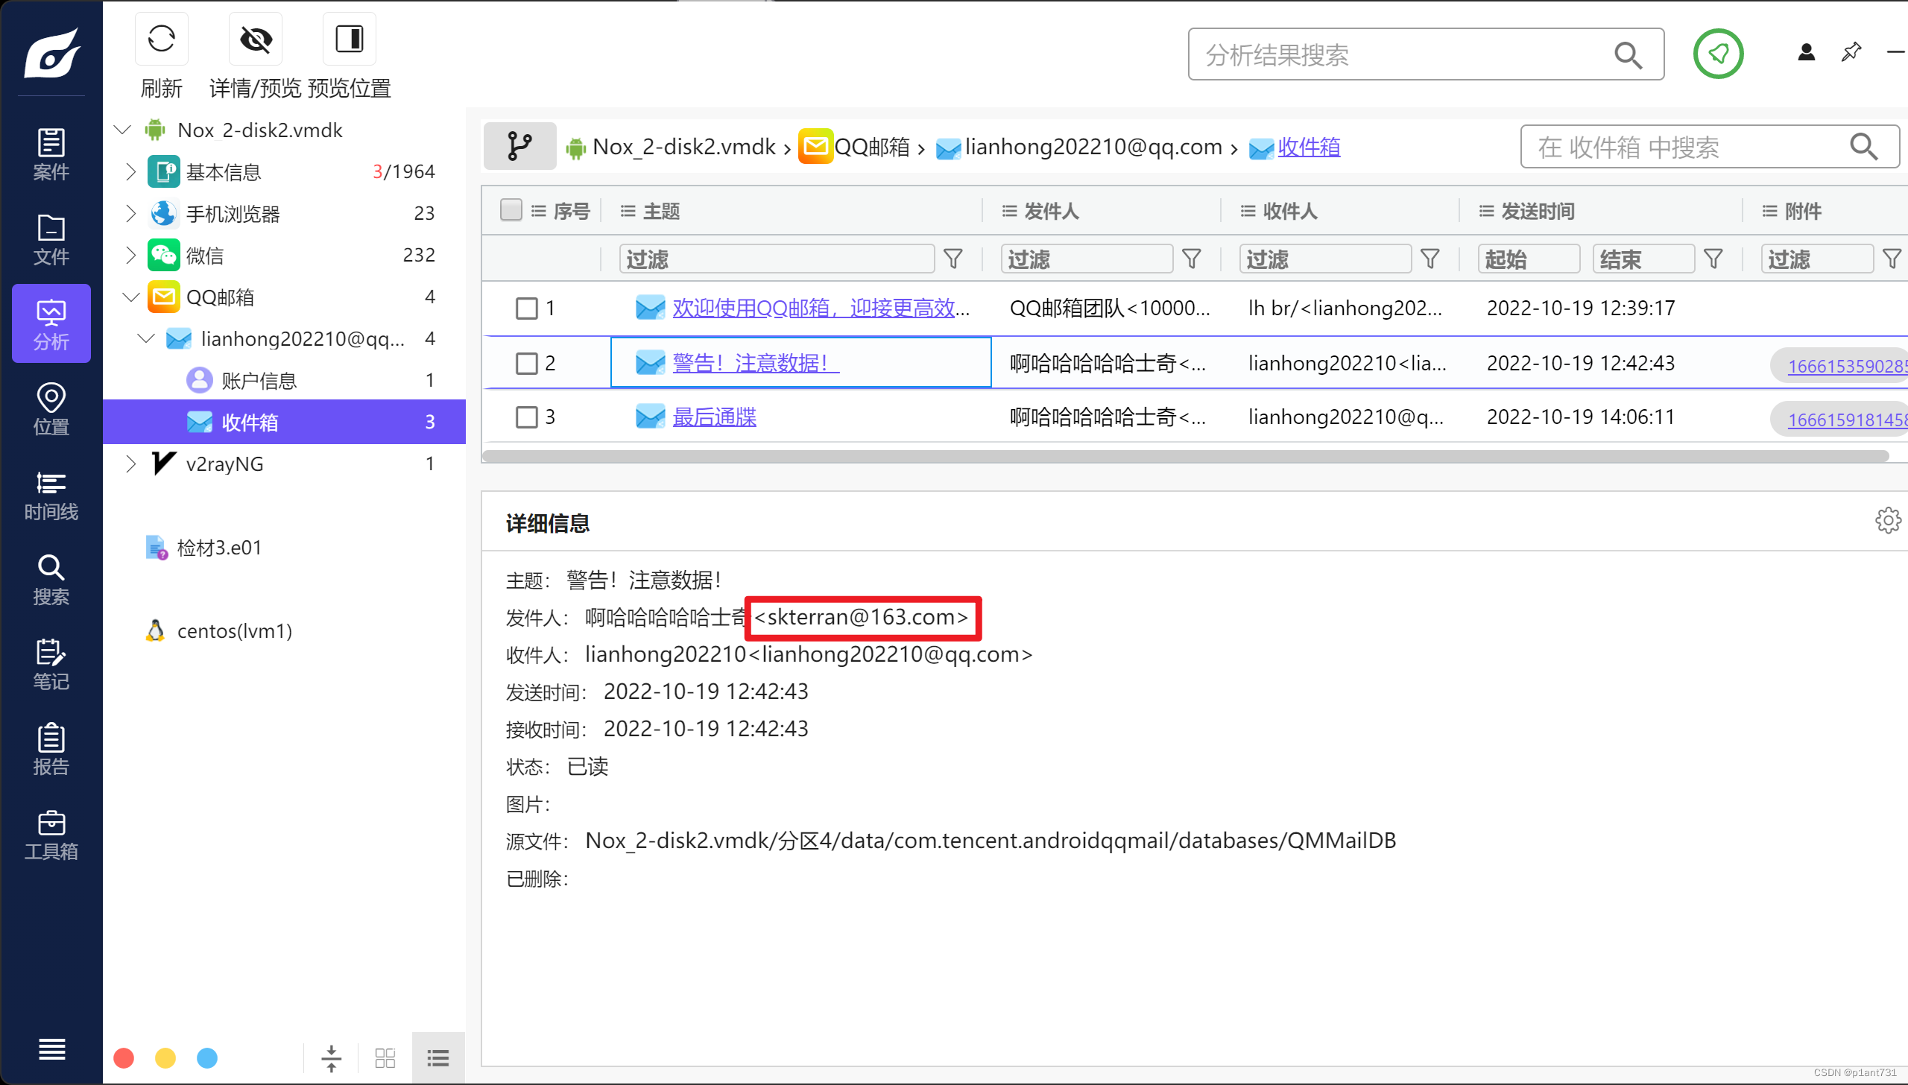This screenshot has height=1085, width=1908.
Task: Toggle the select-all header checkbox
Action: click(511, 210)
